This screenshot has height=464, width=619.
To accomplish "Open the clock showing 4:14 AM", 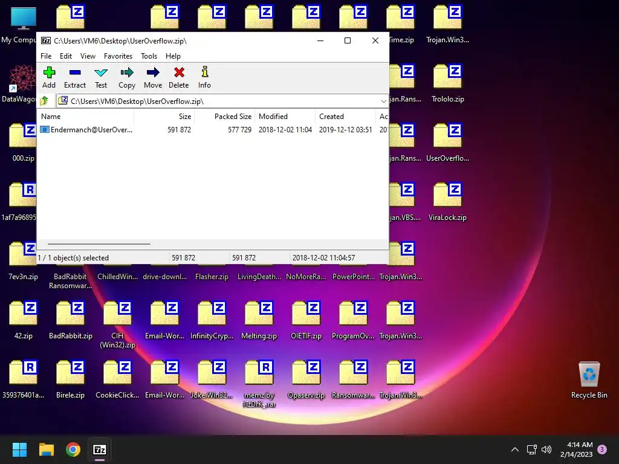I will 576,449.
